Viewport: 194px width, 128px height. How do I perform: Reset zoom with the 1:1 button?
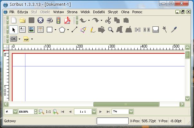point(48,112)
